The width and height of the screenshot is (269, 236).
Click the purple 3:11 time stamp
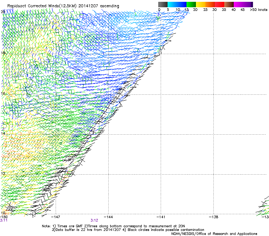[x=4, y=220]
